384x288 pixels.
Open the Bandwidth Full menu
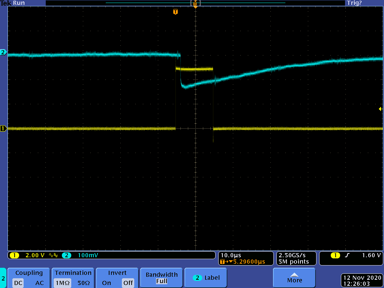161,278
